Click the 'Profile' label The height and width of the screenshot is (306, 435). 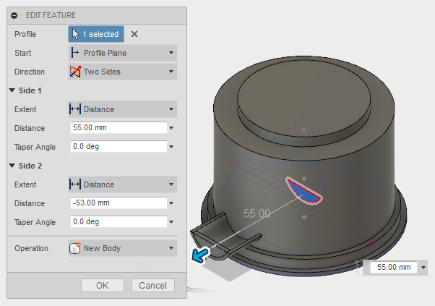click(25, 34)
